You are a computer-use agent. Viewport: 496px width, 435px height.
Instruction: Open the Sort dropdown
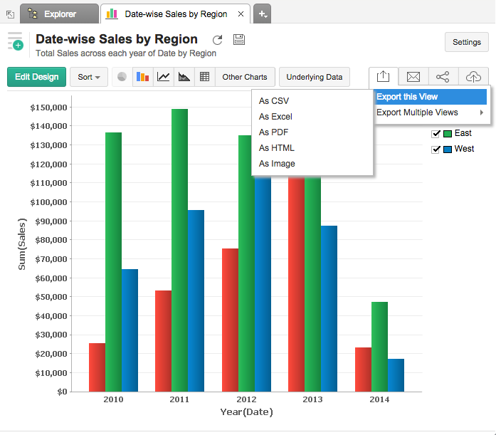pyautogui.click(x=88, y=77)
